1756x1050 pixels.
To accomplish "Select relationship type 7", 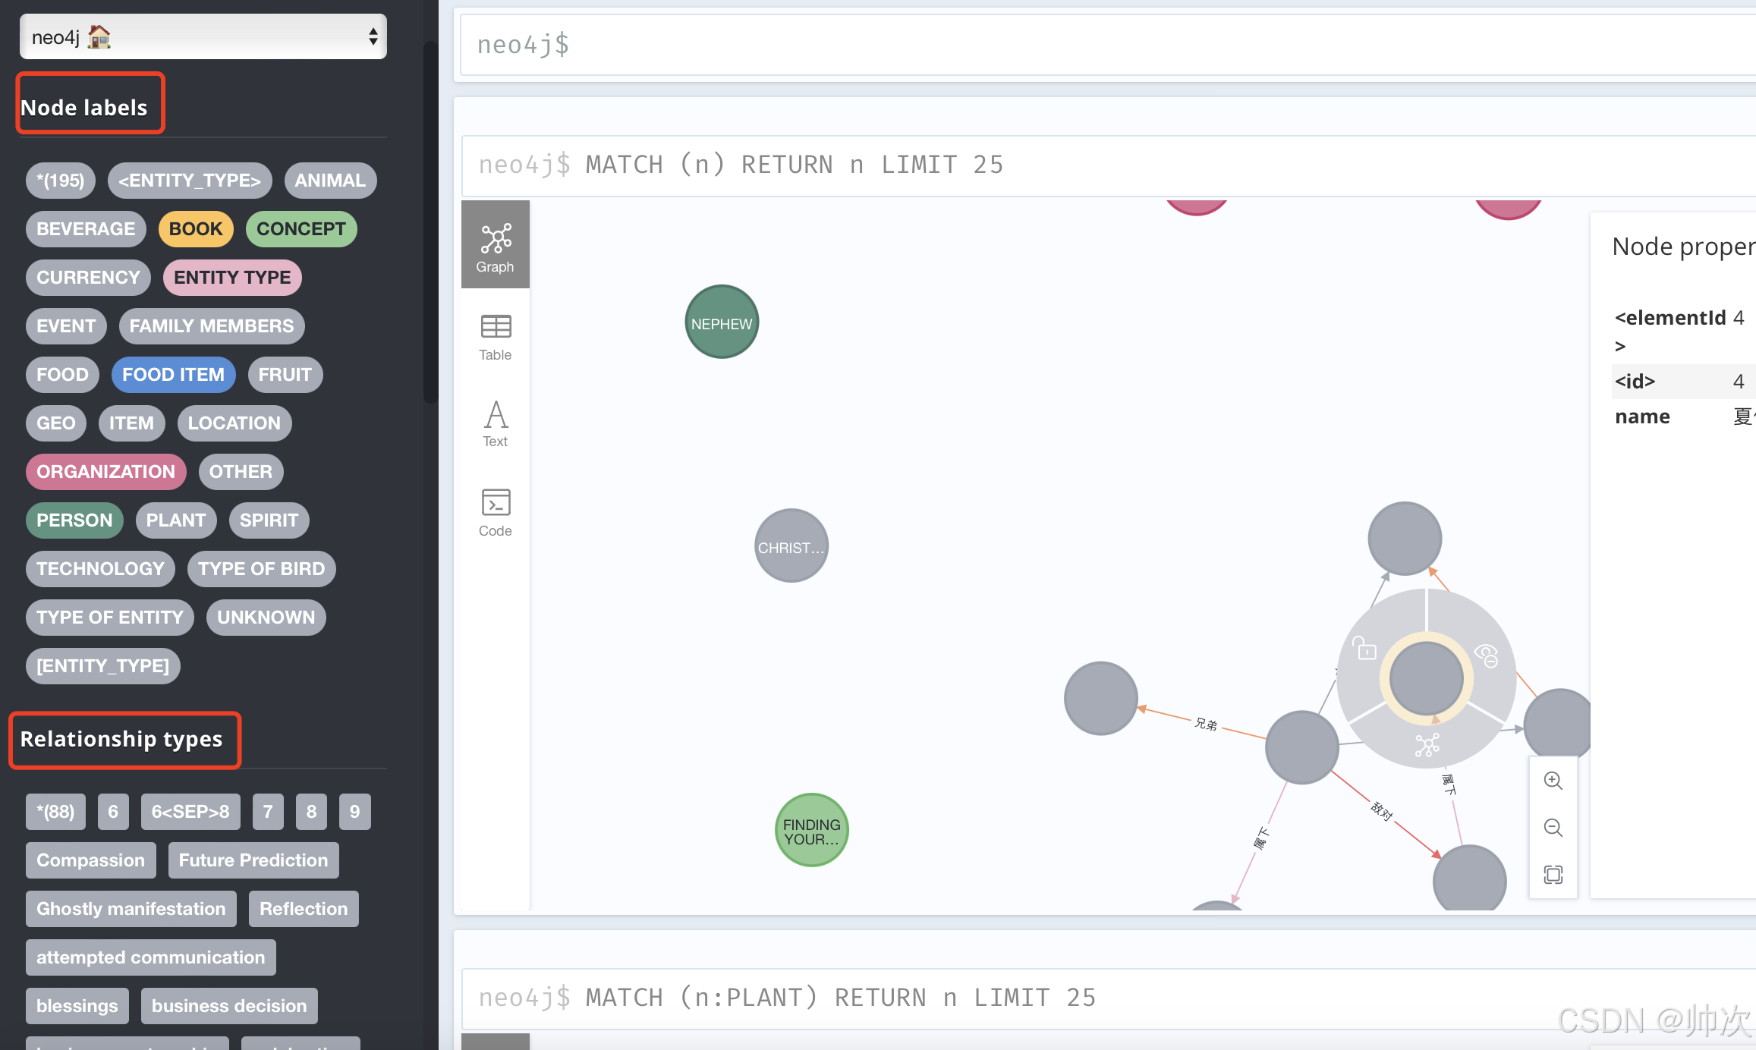I will click(268, 812).
